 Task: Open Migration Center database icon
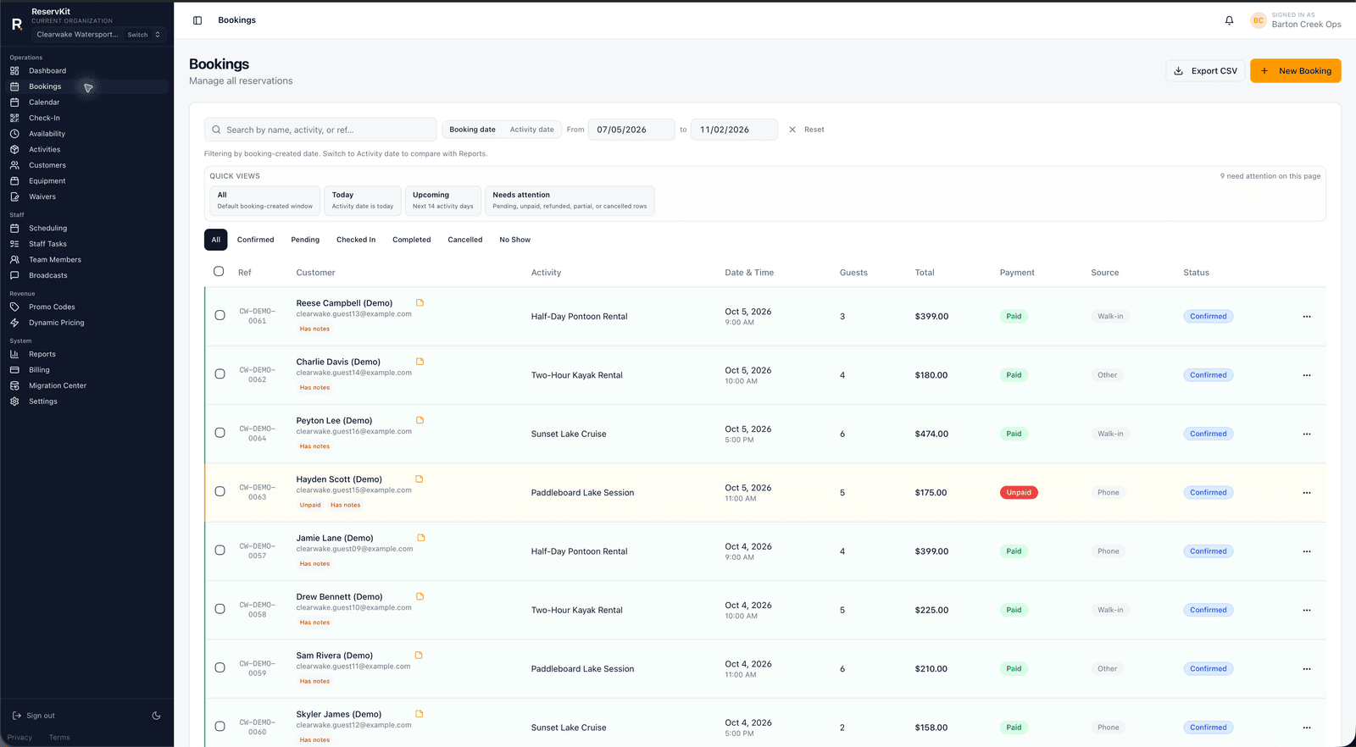pyautogui.click(x=14, y=386)
